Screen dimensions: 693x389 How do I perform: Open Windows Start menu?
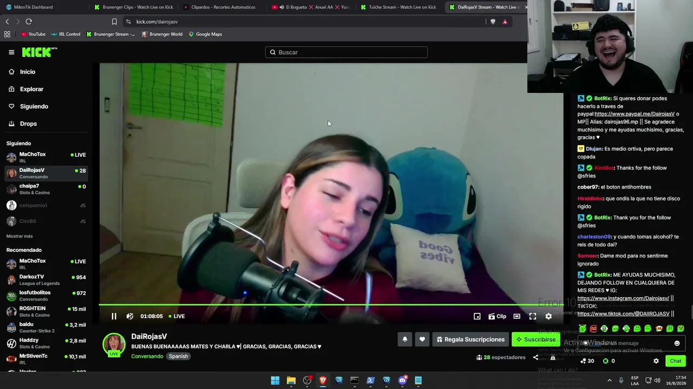point(275,380)
